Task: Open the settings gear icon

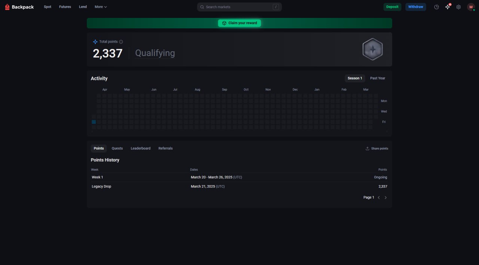Action: coord(458,7)
